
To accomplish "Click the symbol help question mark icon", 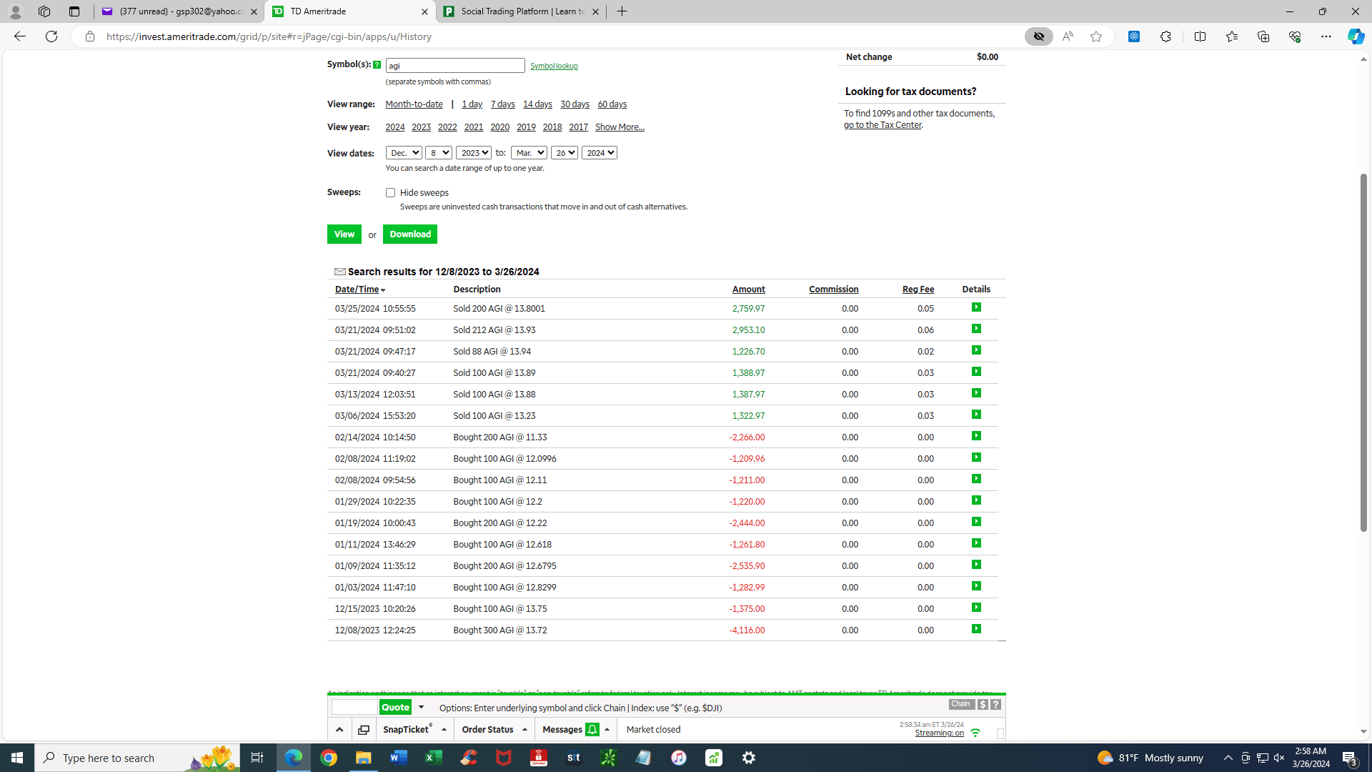I will [x=377, y=65].
